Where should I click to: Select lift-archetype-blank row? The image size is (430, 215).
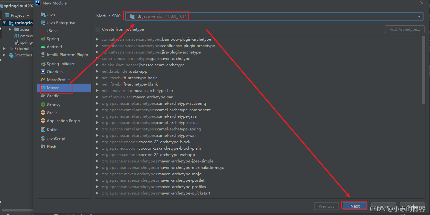point(259,84)
